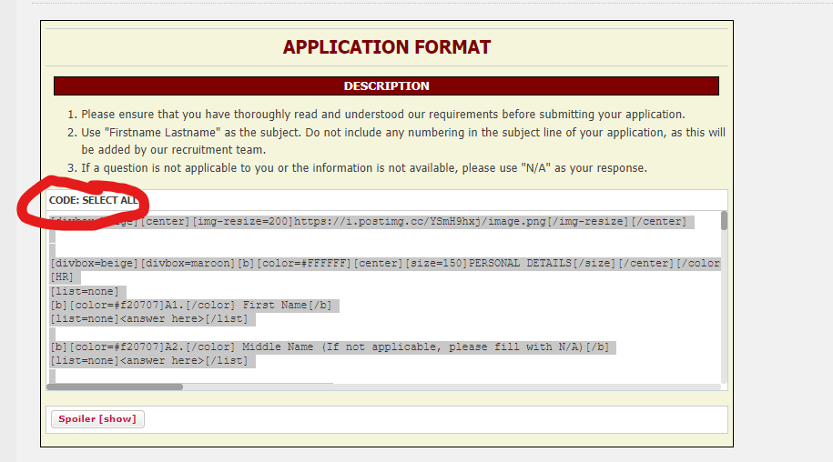This screenshot has height=462, width=833.
Task: Click the "CODE:" label text
Action: coord(64,200)
